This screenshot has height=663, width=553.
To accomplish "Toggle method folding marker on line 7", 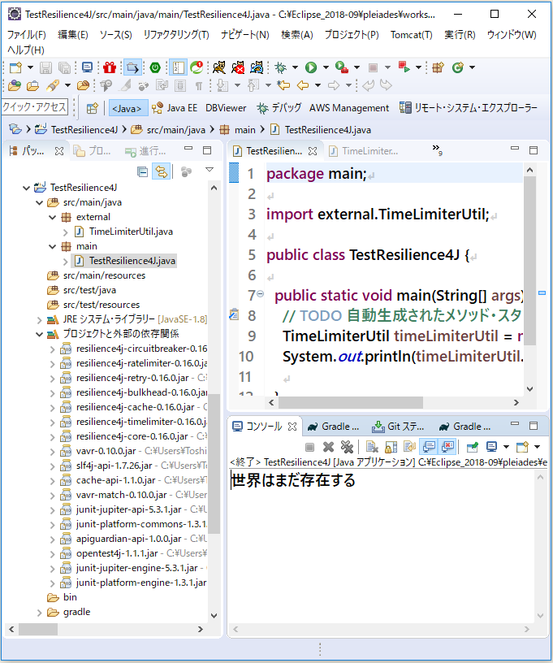I will pyautogui.click(x=260, y=294).
